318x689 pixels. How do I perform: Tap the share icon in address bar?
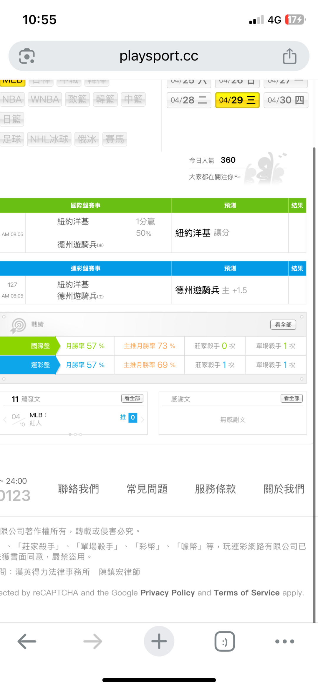[289, 56]
